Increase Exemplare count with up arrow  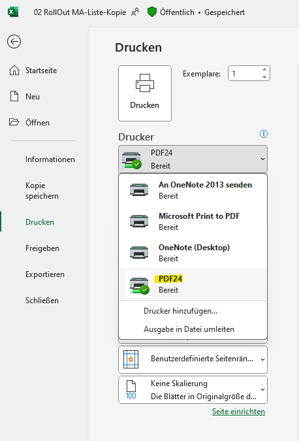pos(264,69)
